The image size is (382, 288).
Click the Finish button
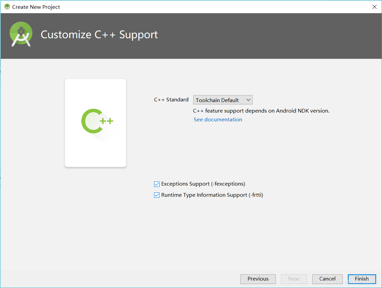[362, 279]
